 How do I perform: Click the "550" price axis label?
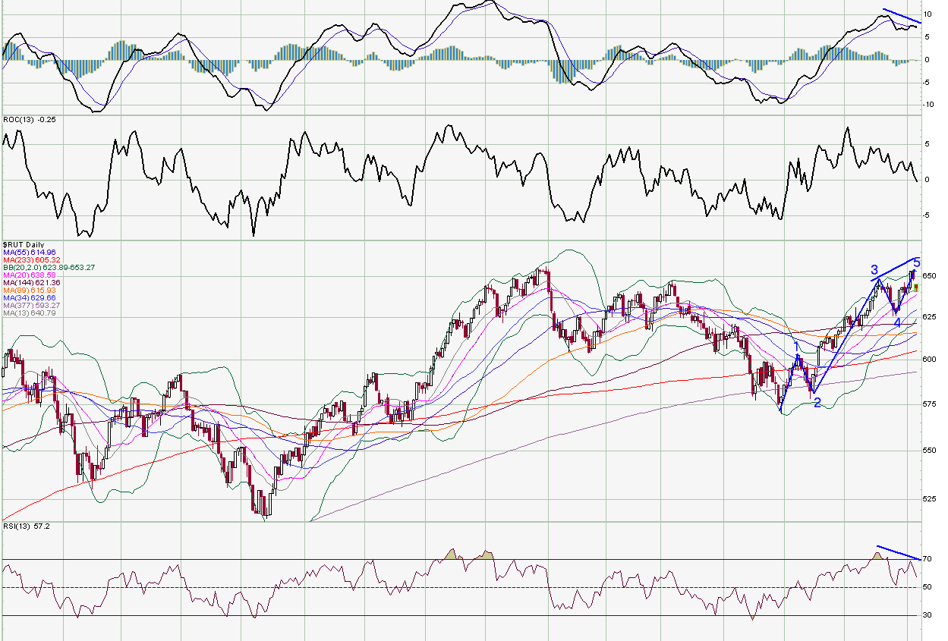930,451
